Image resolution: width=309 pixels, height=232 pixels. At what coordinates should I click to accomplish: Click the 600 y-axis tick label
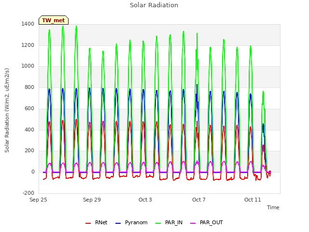point(29,108)
